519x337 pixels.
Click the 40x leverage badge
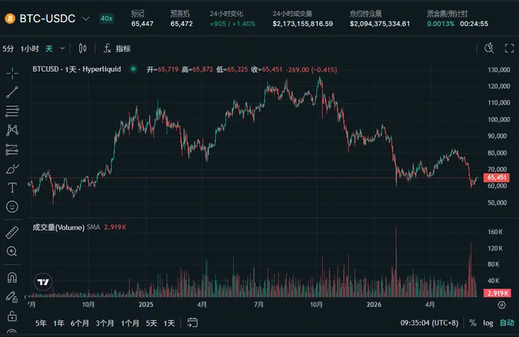[x=107, y=18]
